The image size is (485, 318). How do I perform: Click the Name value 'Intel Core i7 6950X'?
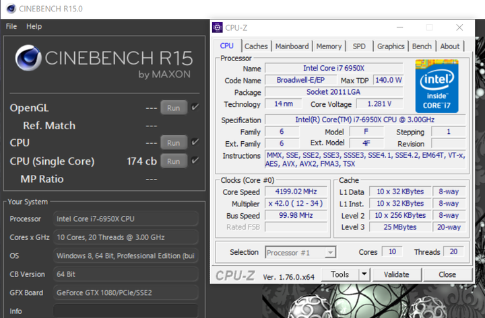tap(334, 68)
